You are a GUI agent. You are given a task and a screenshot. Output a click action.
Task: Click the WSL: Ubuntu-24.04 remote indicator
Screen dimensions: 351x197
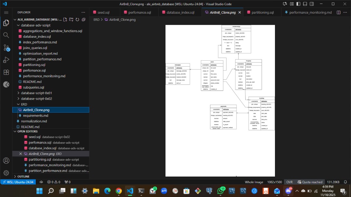(x=18, y=182)
